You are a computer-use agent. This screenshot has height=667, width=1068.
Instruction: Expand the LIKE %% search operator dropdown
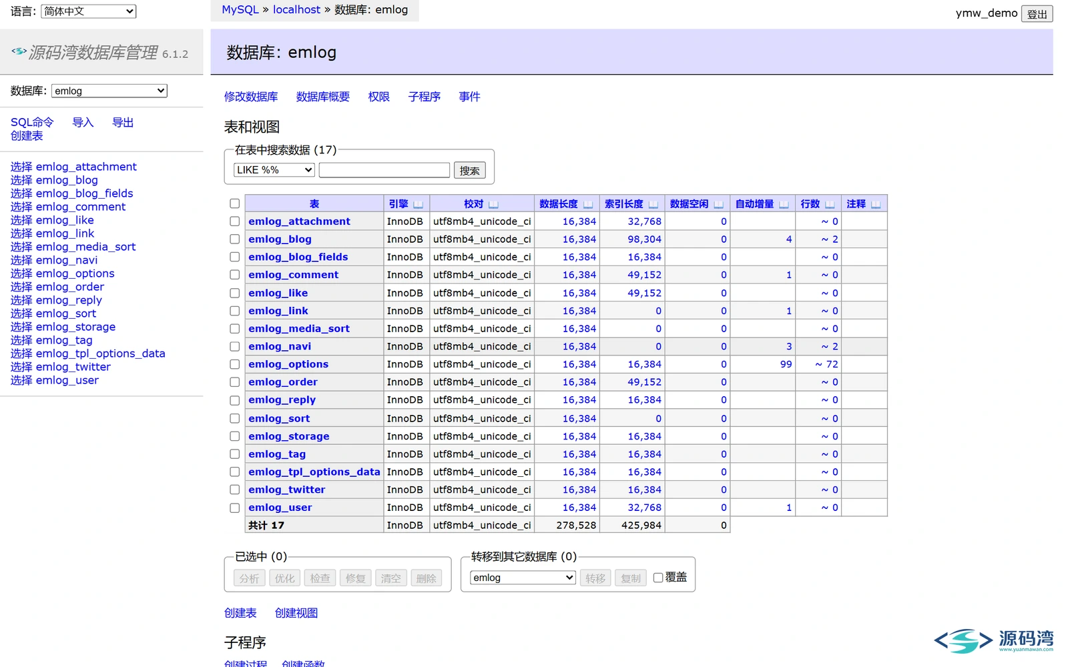click(274, 170)
